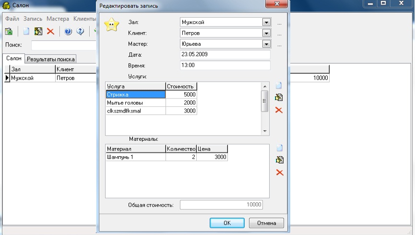Viewport: 415px width, 235px height.
Task: Click the Материал column header
Action: (136, 149)
